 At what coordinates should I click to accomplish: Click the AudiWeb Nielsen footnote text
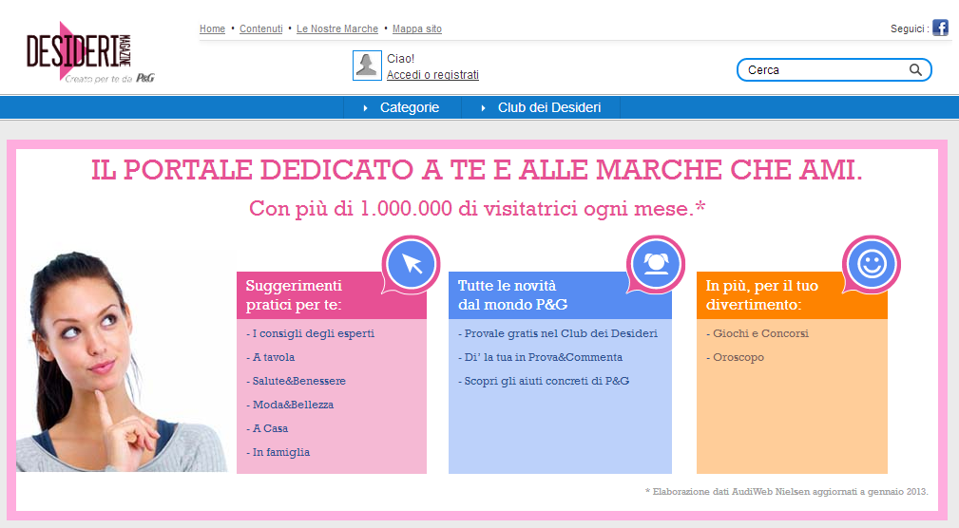pyautogui.click(x=787, y=491)
